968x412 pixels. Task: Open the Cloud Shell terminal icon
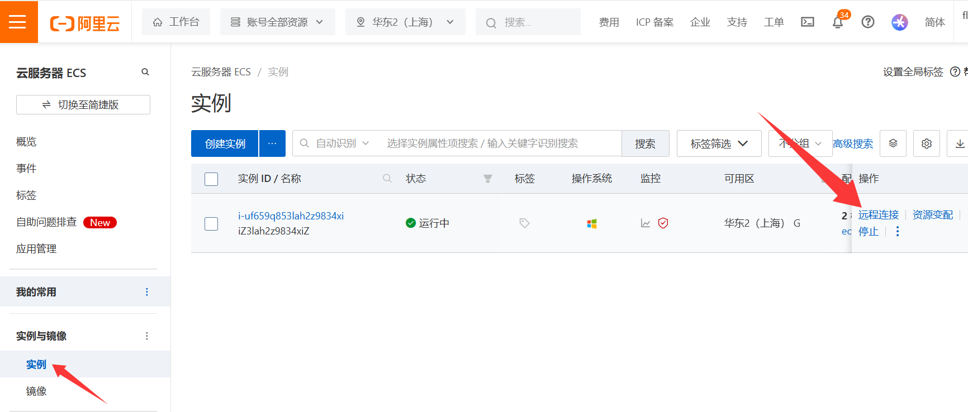pos(808,22)
